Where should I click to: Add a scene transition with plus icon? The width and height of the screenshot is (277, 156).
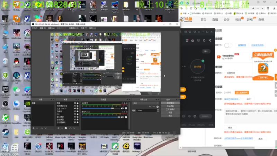coord(150,107)
